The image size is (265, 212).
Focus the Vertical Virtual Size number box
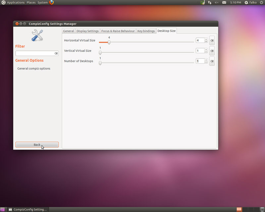(200, 51)
